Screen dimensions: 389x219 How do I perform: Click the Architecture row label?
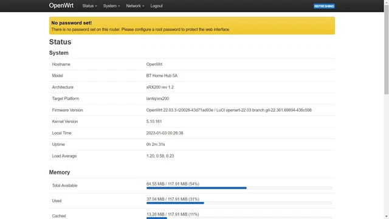63,87
